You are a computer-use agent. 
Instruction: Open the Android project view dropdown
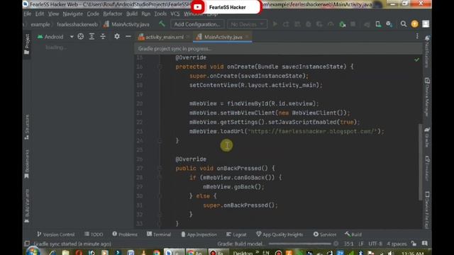[55, 37]
